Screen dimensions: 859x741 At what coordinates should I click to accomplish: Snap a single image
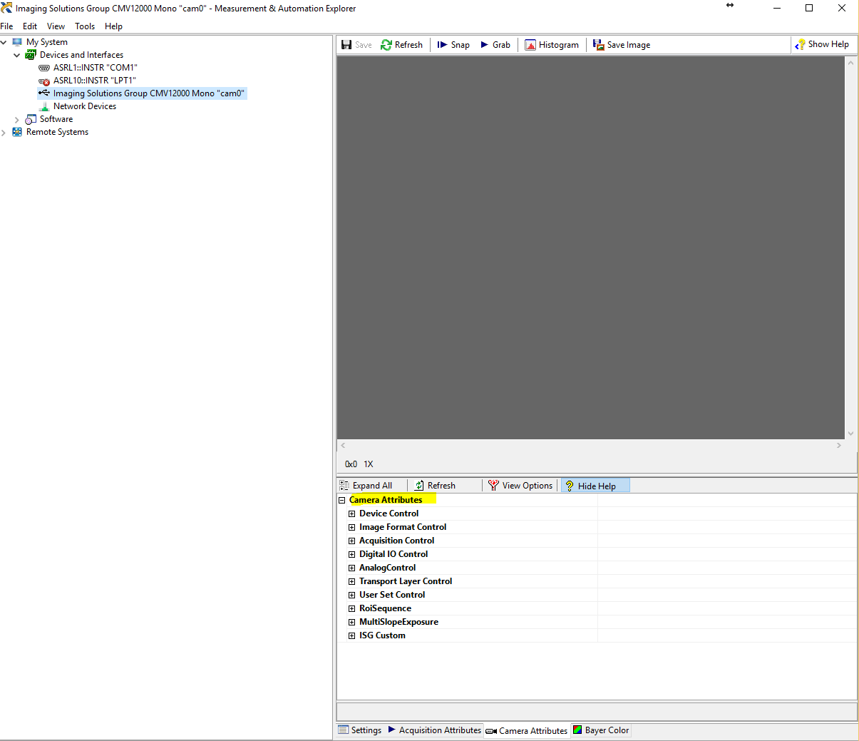(453, 45)
